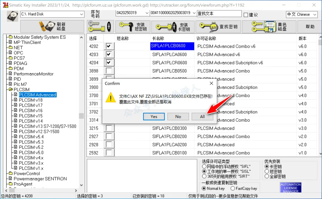The image size is (322, 199).
Task: Select the OPC item in tree
Action: point(18,53)
